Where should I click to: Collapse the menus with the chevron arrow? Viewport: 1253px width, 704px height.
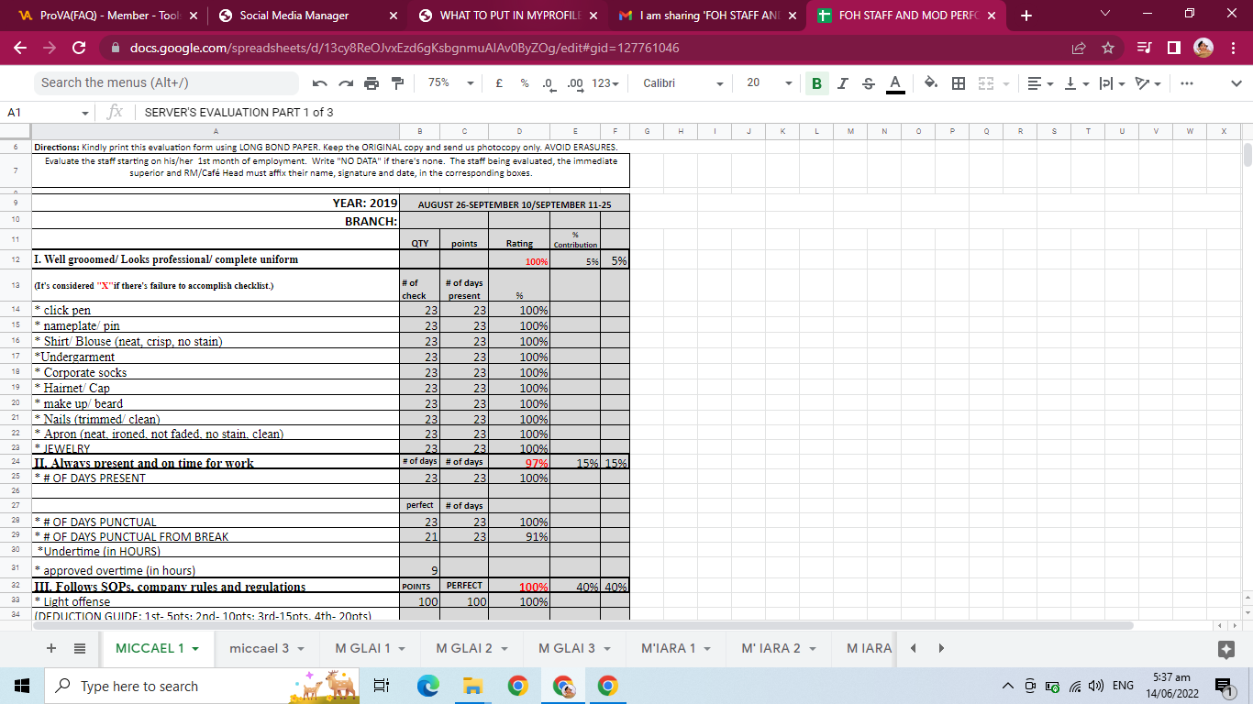pos(1236,83)
